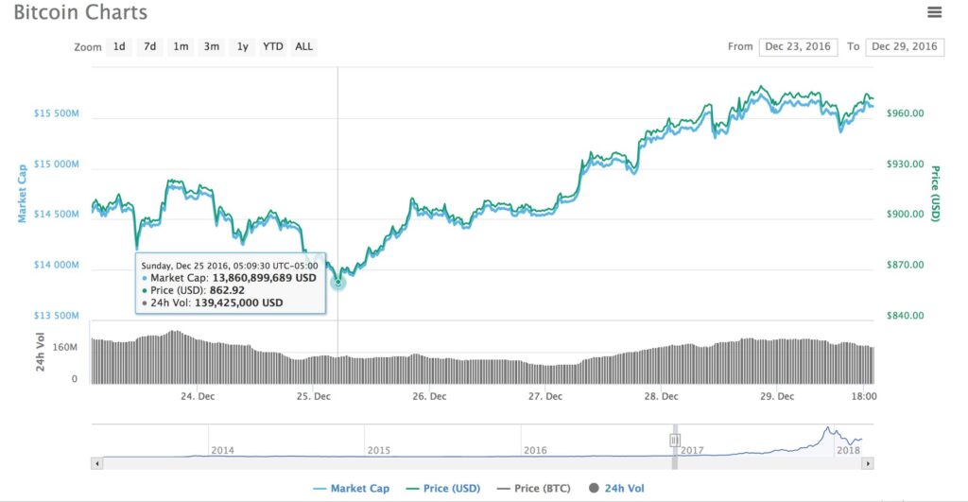Click the navigator scrollbar track near 2015
The width and height of the screenshot is (968, 502).
coord(379,463)
